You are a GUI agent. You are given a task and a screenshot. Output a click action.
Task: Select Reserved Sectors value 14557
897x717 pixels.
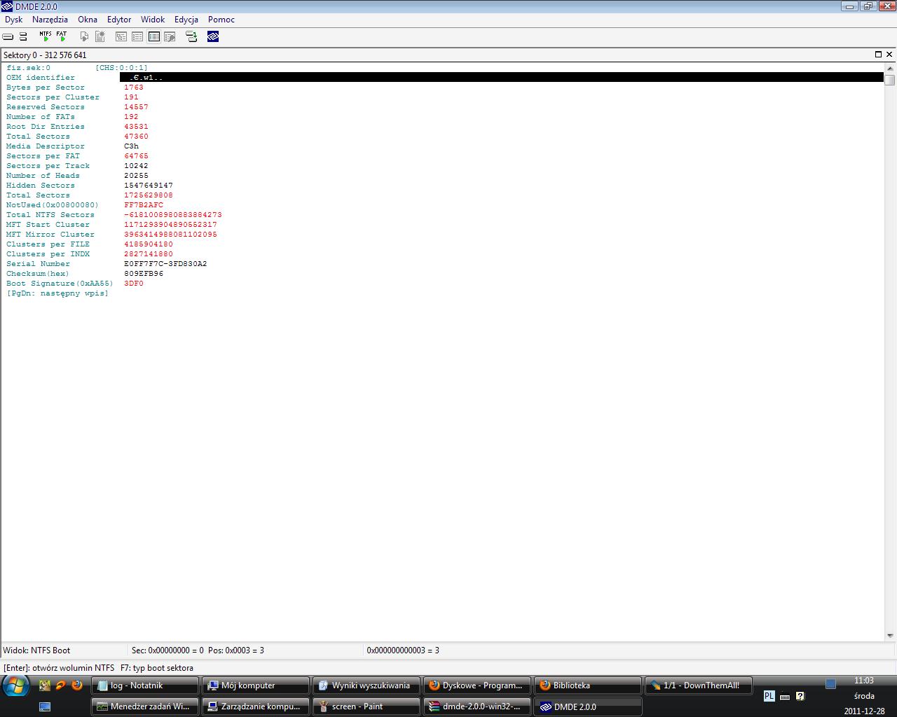tap(136, 107)
